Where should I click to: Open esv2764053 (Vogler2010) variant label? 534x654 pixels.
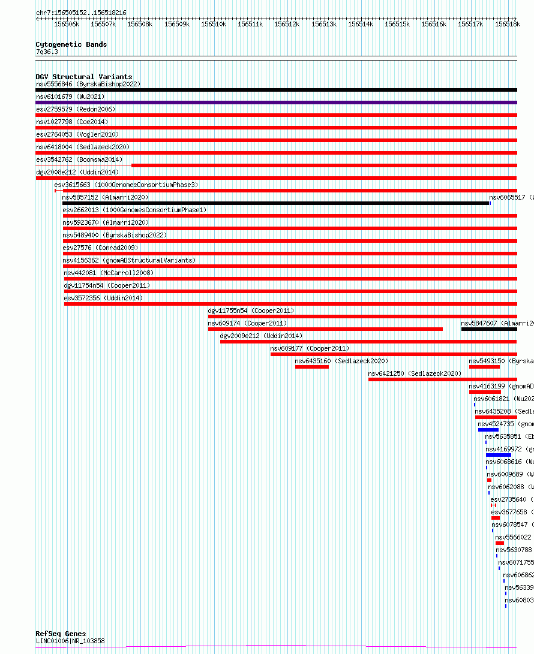point(77,134)
